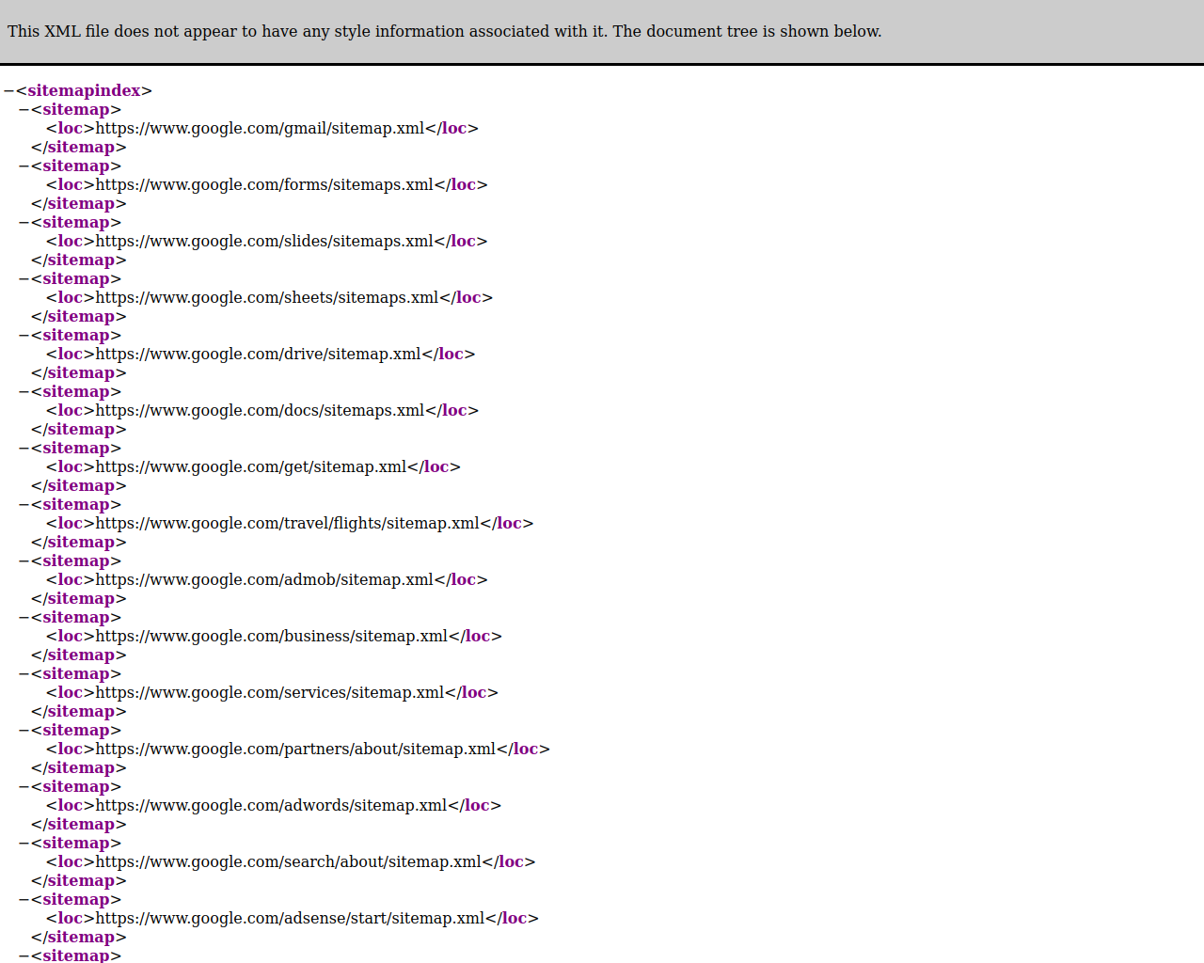Click the adwords/sitemap.xml URL text

pyautogui.click(x=271, y=806)
